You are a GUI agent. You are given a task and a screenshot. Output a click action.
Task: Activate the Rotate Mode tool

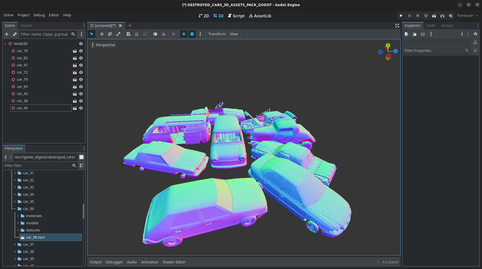pos(110,34)
